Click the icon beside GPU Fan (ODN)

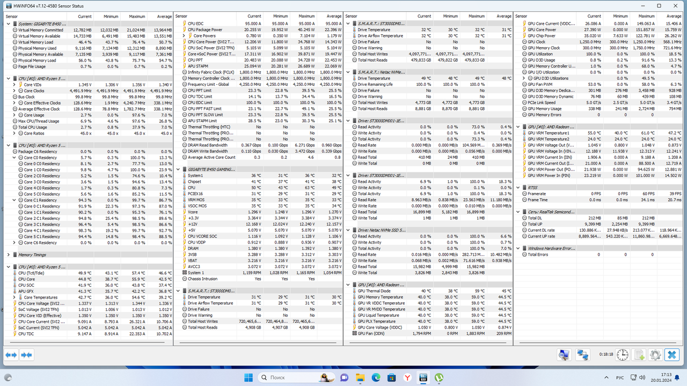coord(354,333)
